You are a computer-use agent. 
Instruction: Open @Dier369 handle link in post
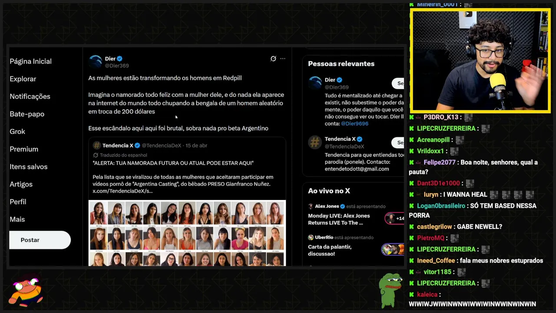[x=117, y=66]
